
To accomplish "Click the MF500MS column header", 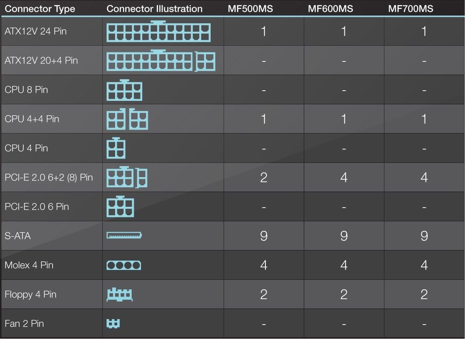I will (x=250, y=8).
